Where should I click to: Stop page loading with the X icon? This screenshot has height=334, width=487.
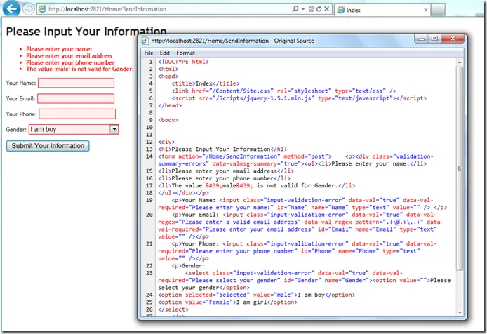327,10
